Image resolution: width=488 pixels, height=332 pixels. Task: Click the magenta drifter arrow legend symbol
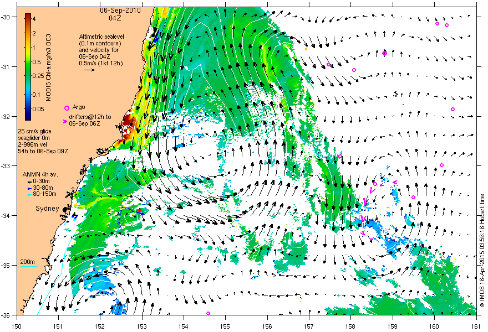[x=65, y=121]
